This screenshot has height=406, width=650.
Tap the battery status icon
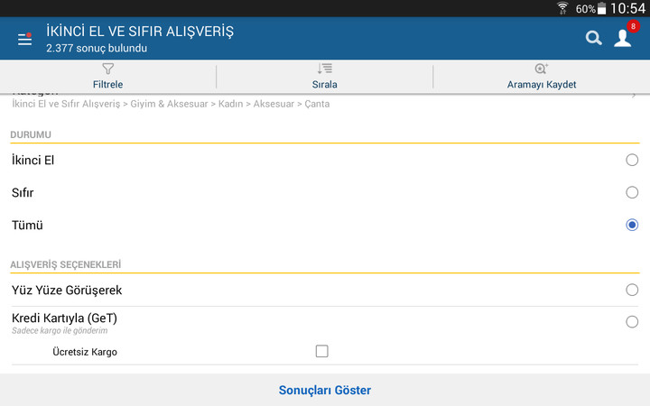click(602, 8)
